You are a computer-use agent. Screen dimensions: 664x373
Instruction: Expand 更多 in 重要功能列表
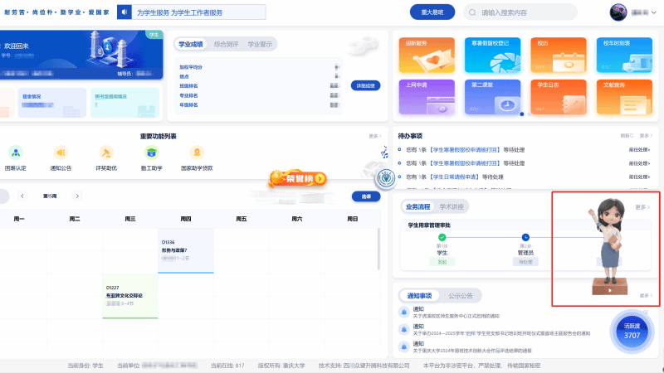tap(375, 136)
